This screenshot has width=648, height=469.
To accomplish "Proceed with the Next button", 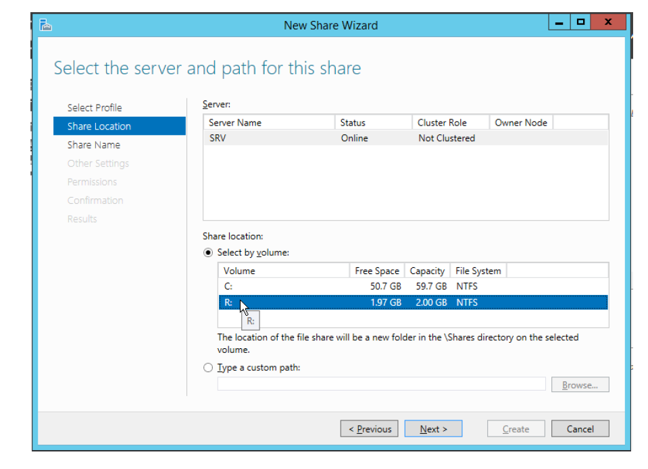I will [x=434, y=429].
